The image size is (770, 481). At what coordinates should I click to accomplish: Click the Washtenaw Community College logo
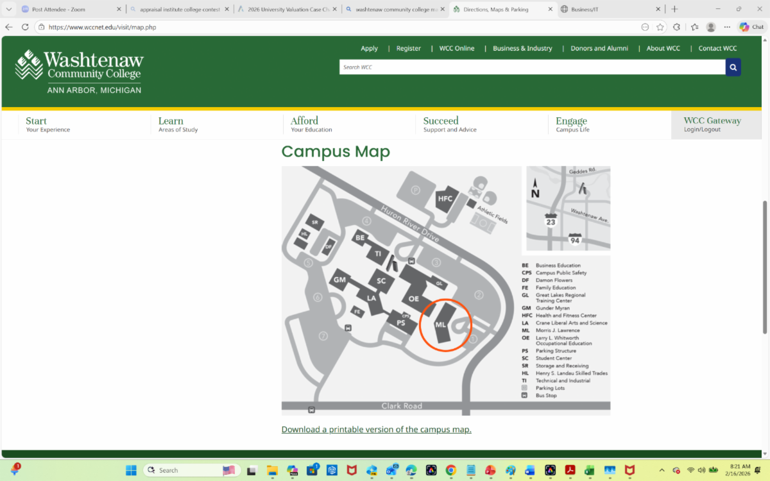click(79, 72)
